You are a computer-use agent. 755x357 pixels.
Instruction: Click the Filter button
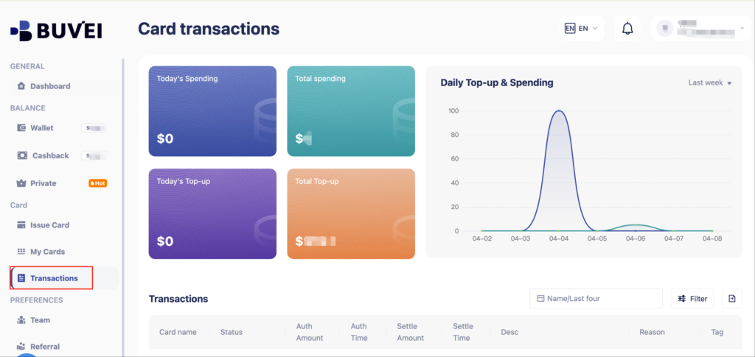pyautogui.click(x=692, y=298)
